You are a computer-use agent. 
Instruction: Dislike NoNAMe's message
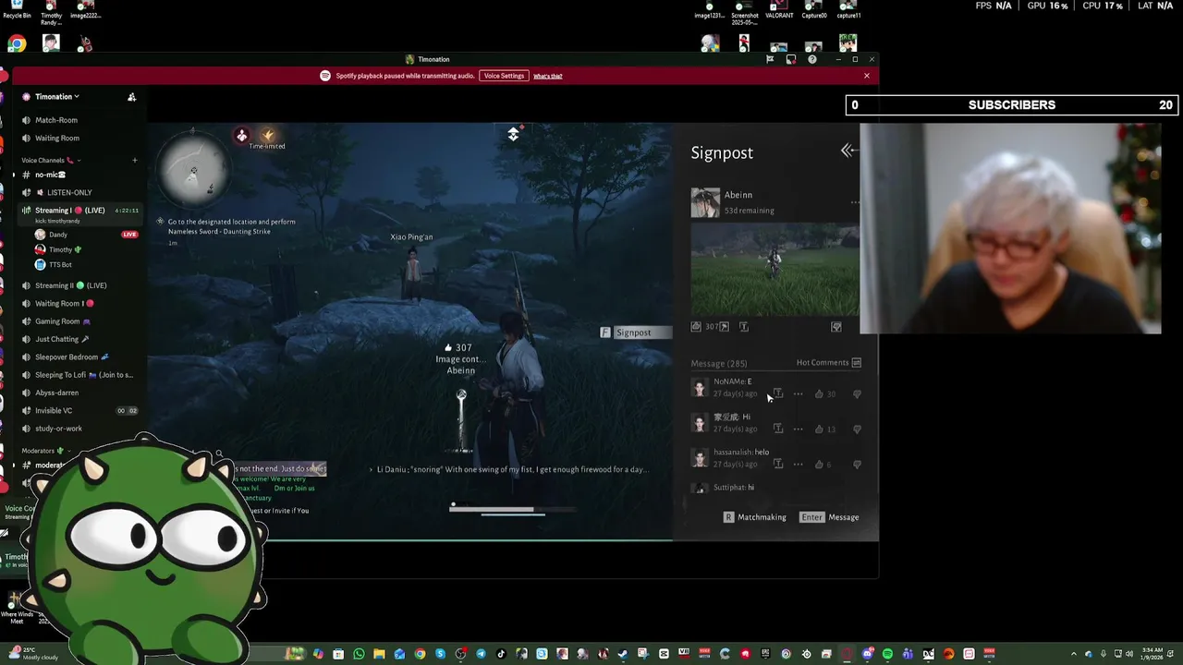point(857,393)
